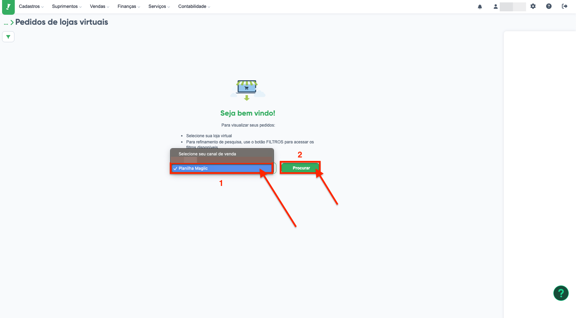Click the green app logo icon
Viewport: 576px width, 318px height.
(x=8, y=7)
